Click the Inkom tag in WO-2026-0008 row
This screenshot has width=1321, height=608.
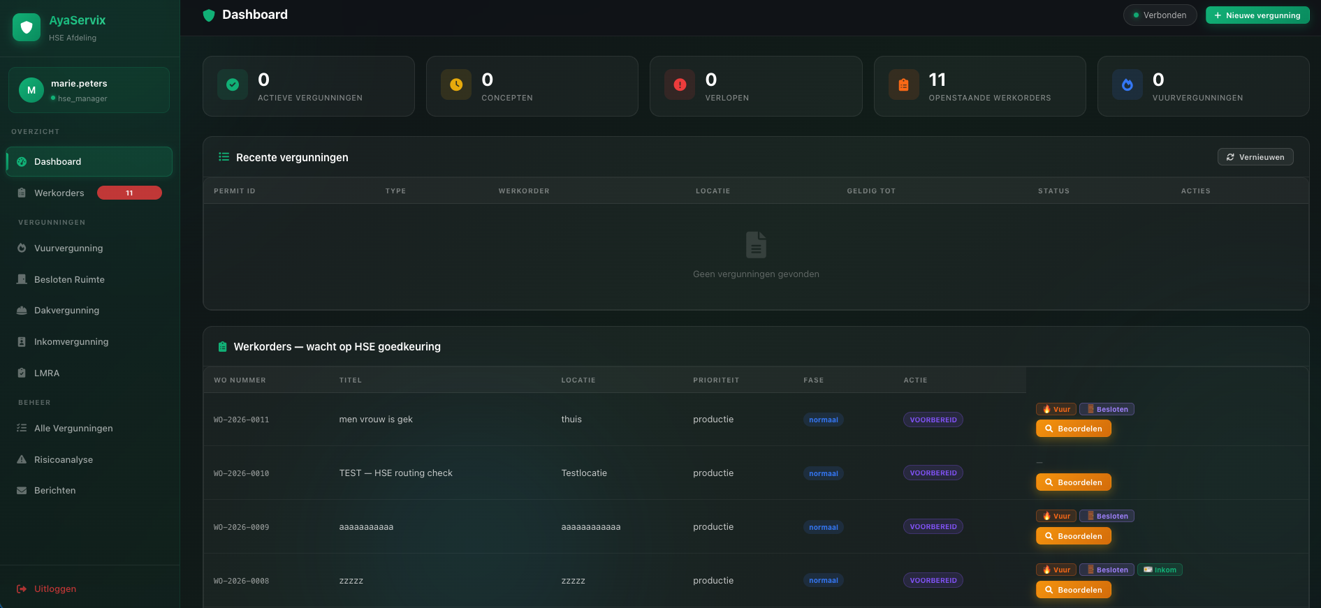(1160, 570)
